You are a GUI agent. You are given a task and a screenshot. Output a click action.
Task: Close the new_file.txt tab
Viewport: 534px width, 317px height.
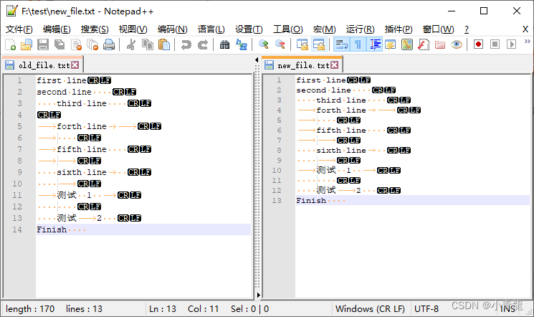[x=335, y=65]
